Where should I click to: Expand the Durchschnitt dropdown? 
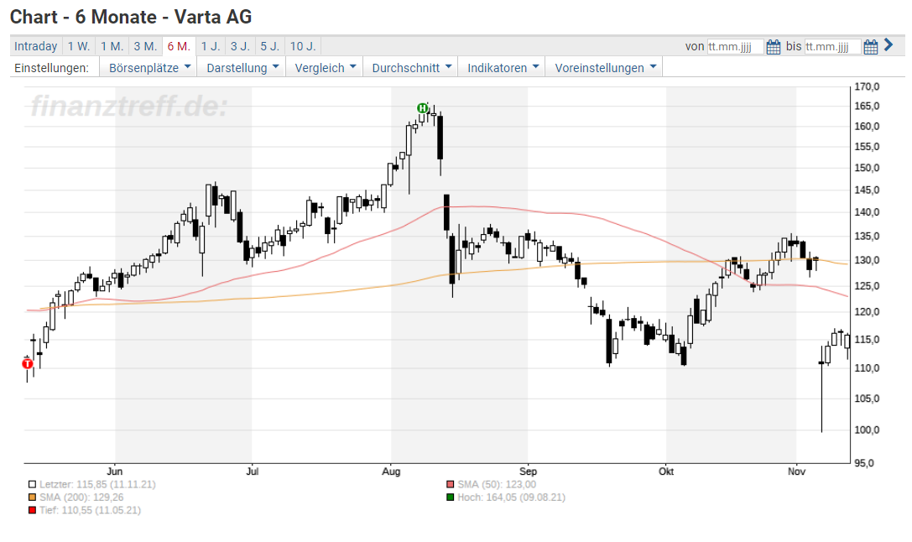pos(410,67)
